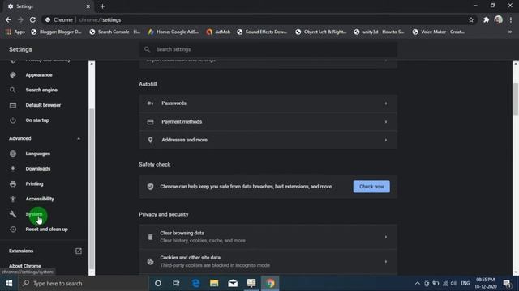Open the Mail app from the taskbar

coord(233,283)
